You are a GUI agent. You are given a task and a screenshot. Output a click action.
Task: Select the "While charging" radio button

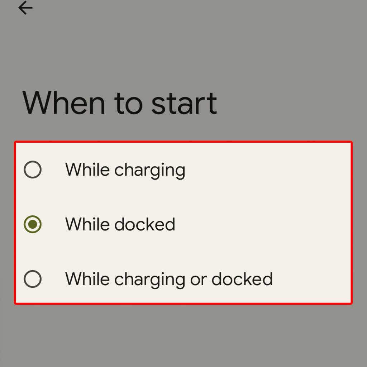[33, 170]
